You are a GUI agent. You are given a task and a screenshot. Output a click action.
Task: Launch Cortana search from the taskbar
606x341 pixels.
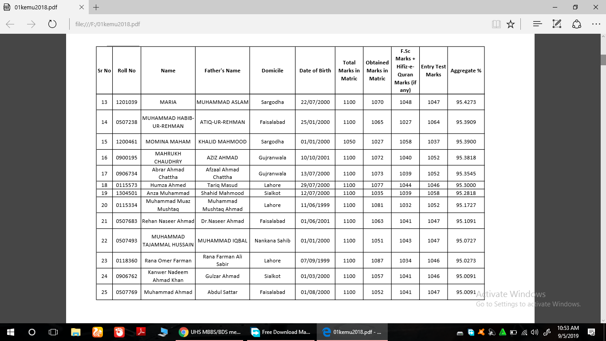pos(31,332)
